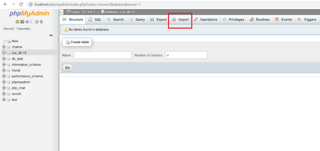Open the Export tab
Image resolution: width=320 pixels, height=151 pixels.
coord(158,20)
